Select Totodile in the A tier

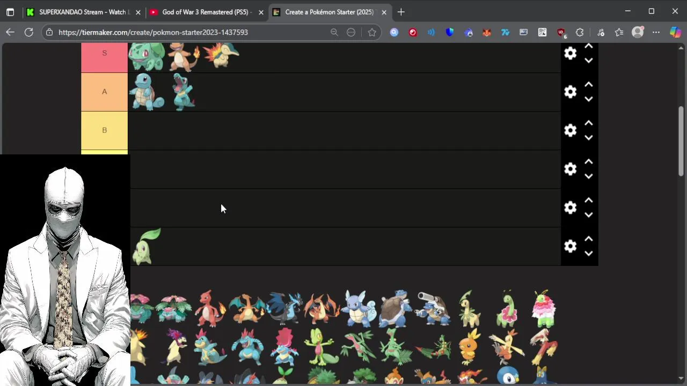click(184, 92)
